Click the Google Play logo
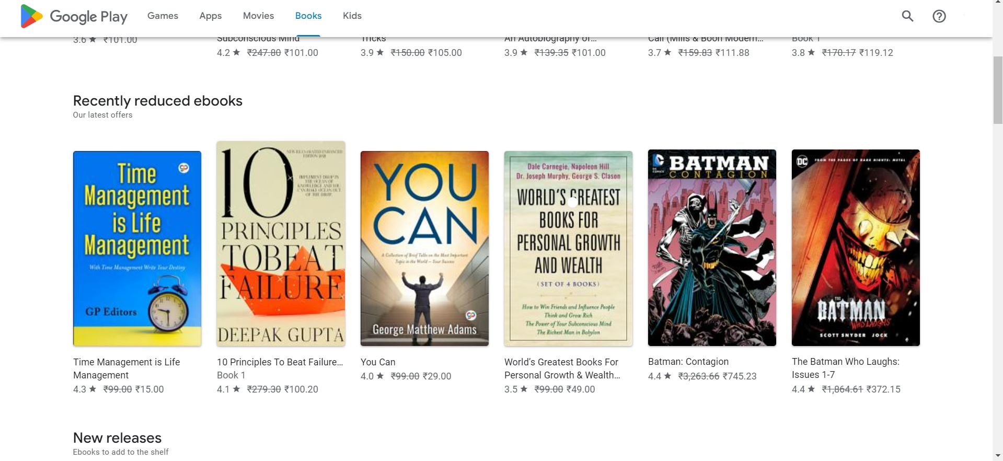Image resolution: width=1003 pixels, height=461 pixels. point(74,16)
